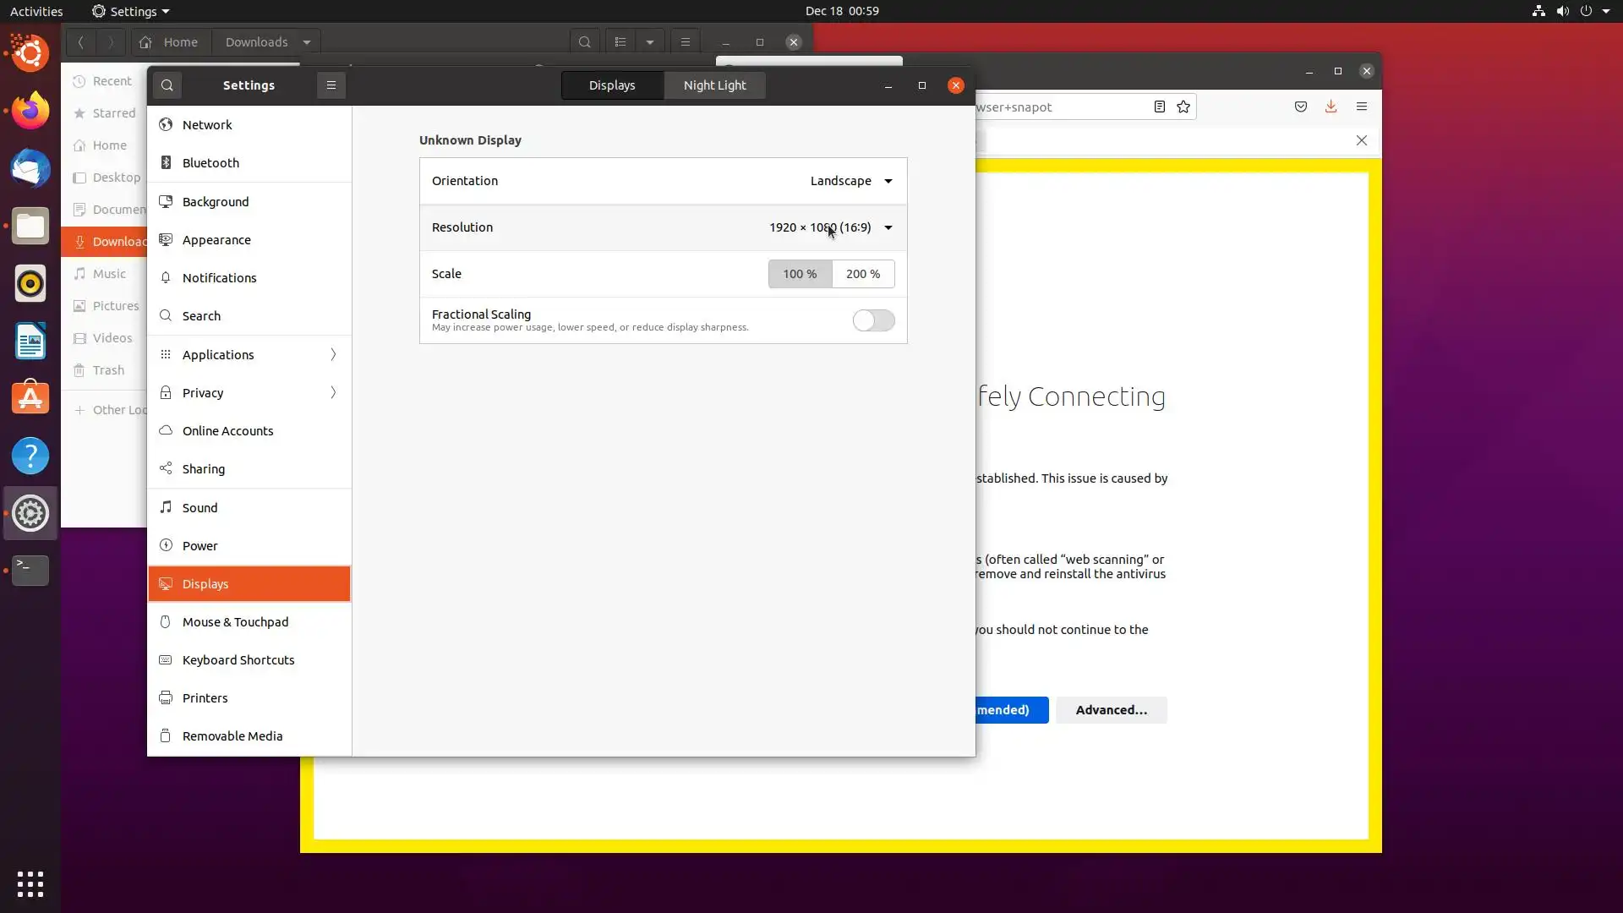Click the Advanced... button in Firefox
The width and height of the screenshot is (1623, 913).
(x=1111, y=710)
